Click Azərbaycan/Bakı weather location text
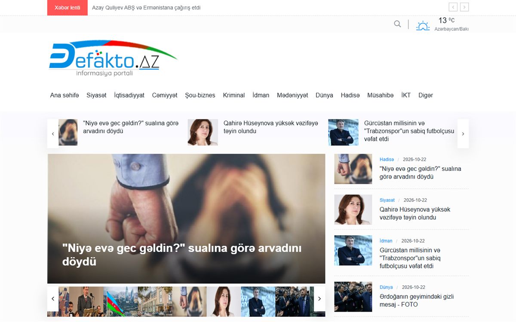The image size is (516, 322). coord(451,29)
